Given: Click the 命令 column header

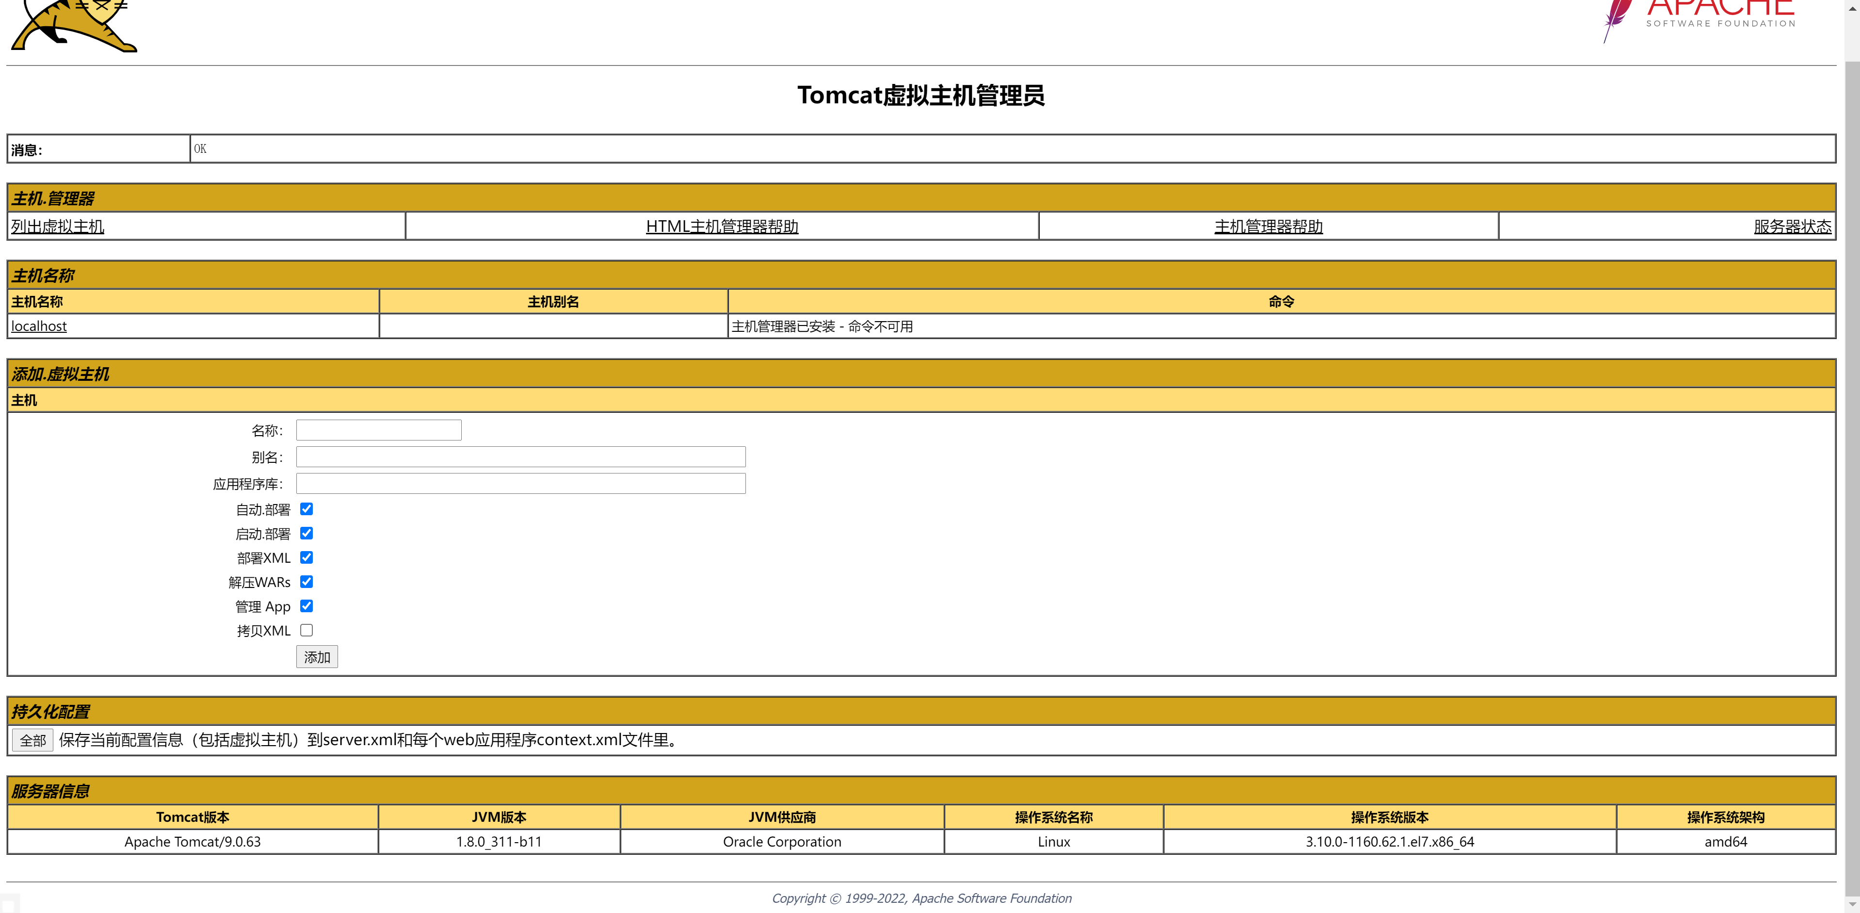Looking at the screenshot, I should [x=1282, y=302].
